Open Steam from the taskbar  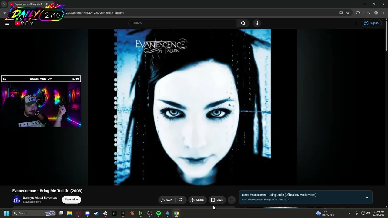click(x=96, y=213)
